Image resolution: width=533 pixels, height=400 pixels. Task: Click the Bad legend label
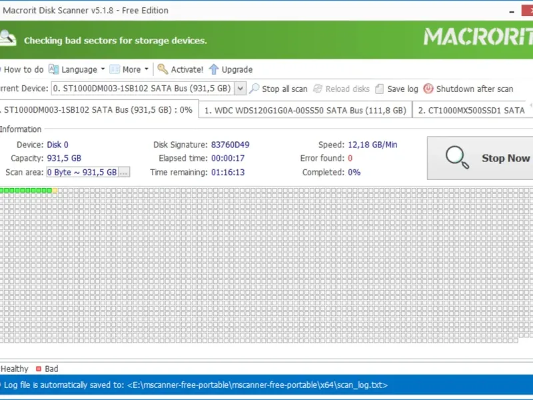tap(51, 369)
